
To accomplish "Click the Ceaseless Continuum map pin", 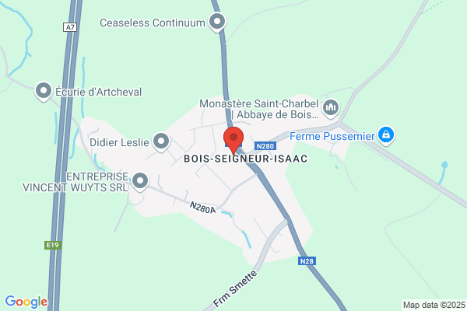I will [217, 22].
